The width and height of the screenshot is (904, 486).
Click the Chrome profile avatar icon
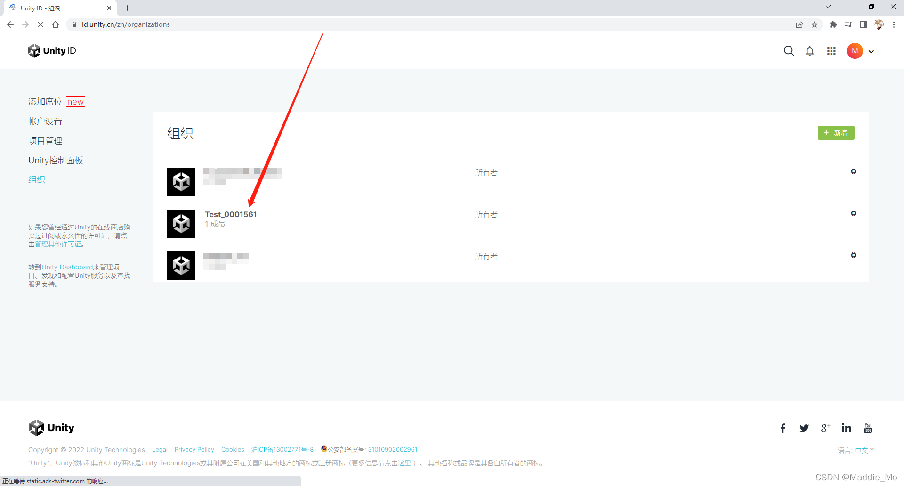click(x=879, y=24)
